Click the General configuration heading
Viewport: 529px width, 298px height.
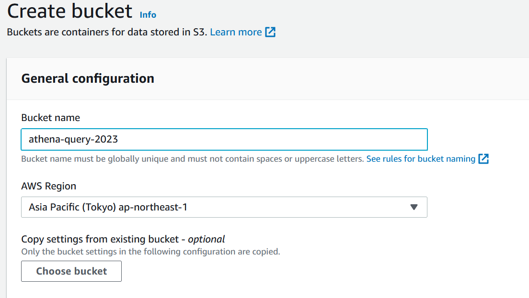(x=88, y=78)
